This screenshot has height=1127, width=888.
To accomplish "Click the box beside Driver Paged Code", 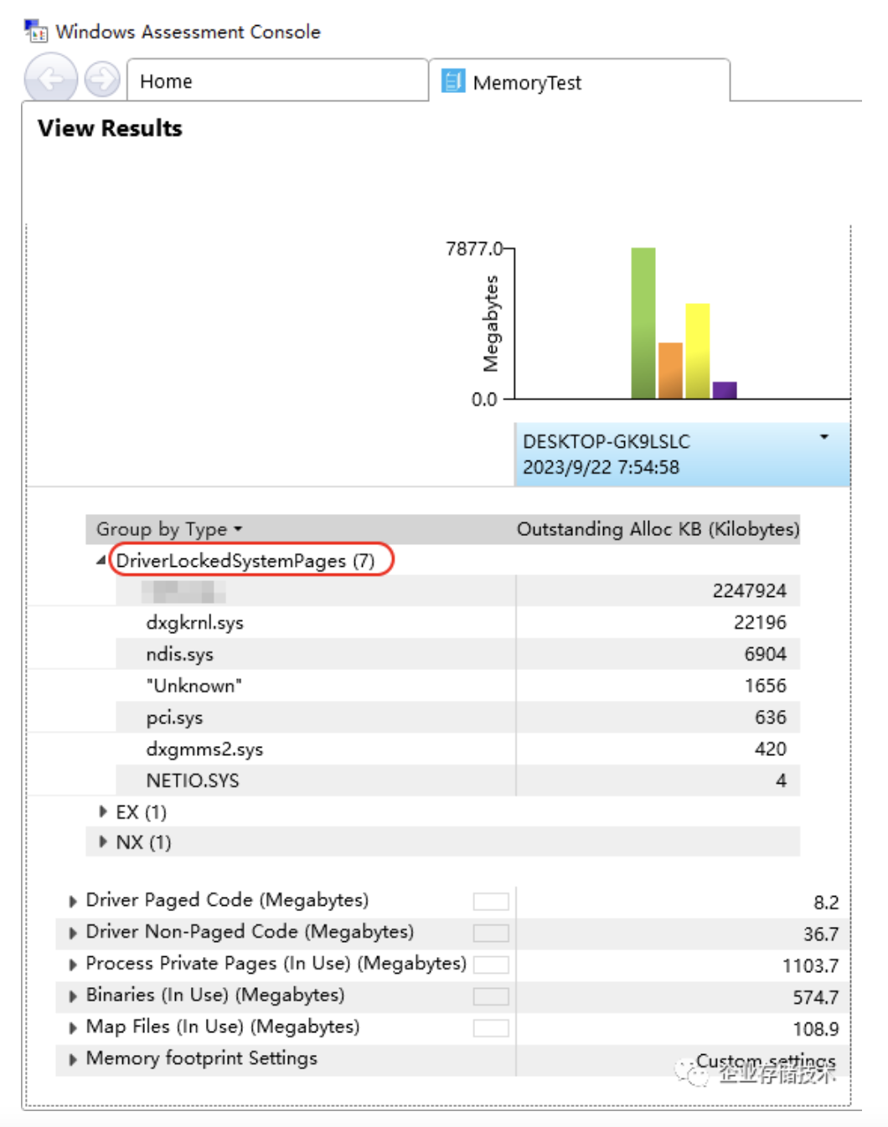I will tap(491, 902).
